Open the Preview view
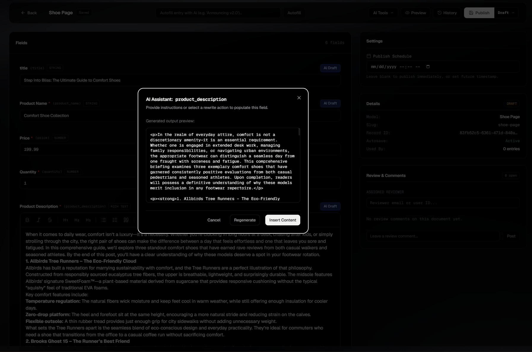This screenshot has width=532, height=352. [415, 13]
